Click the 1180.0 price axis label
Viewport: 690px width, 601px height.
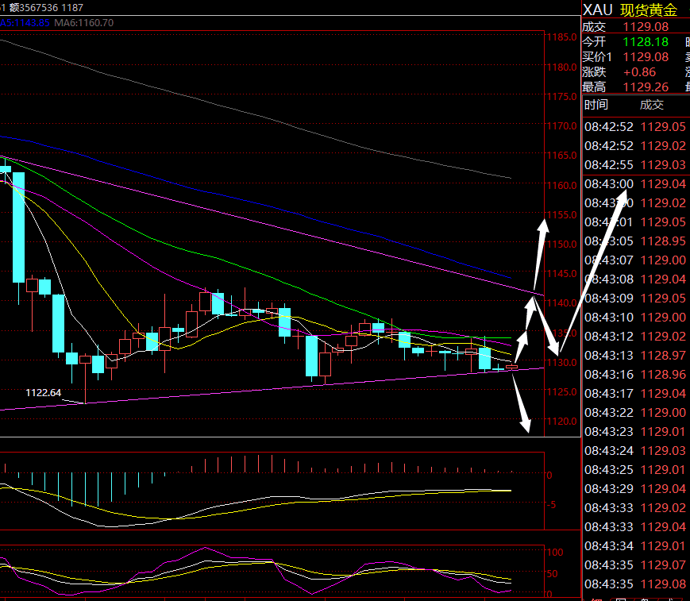click(561, 67)
